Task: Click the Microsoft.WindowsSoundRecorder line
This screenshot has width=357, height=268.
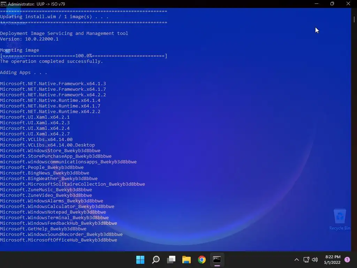Action: (x=61, y=234)
